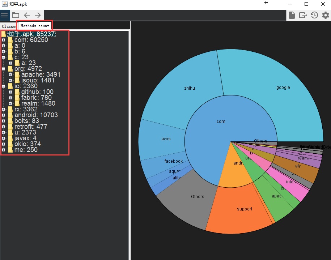Screen dimensions: 331x260
Task: Click folder icon of apache: 3491
Action: (17, 74)
